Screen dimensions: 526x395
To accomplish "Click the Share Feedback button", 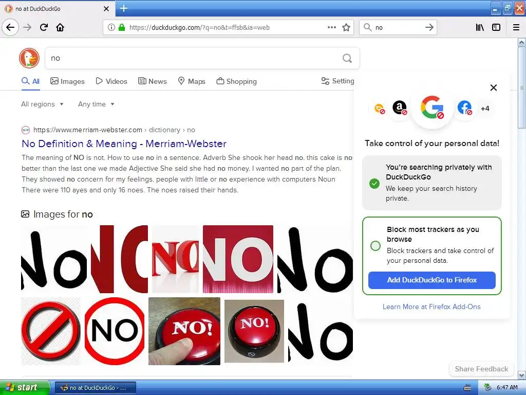I will point(481,369).
